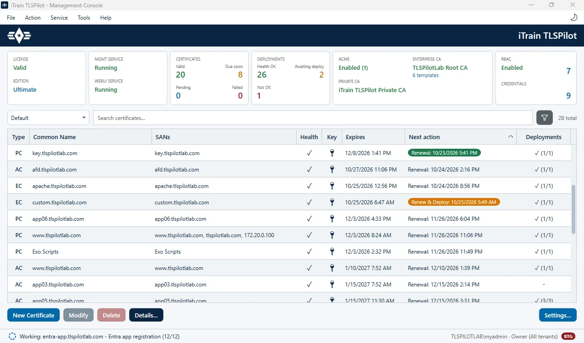This screenshot has width=584, height=343.
Task: Sort by Common Name column header
Action: (90, 137)
